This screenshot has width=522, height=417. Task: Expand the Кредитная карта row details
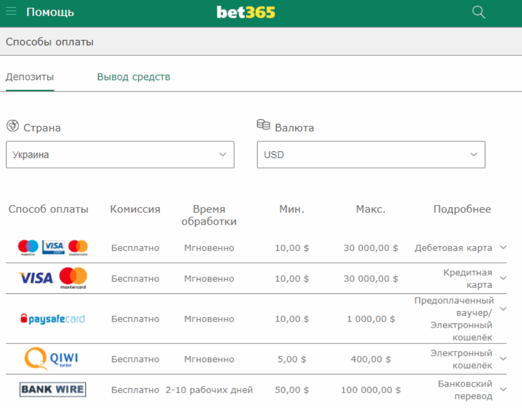click(x=503, y=278)
